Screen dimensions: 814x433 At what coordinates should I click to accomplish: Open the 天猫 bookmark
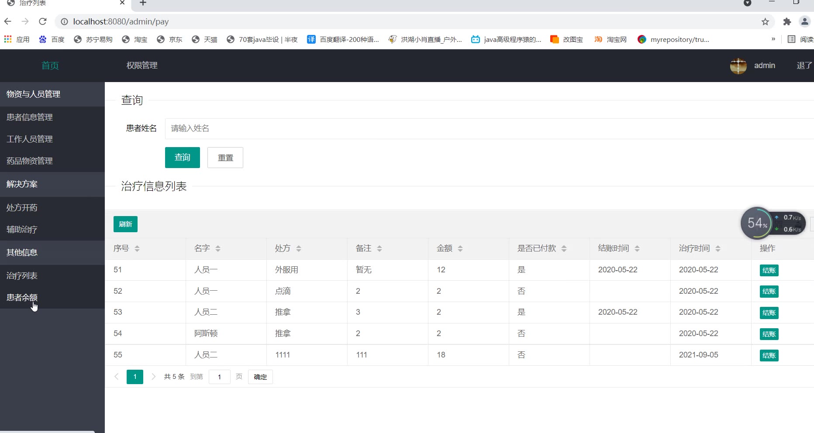[204, 39]
